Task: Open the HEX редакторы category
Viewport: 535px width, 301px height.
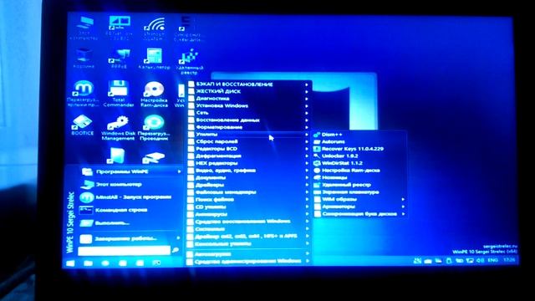Action: (x=249, y=163)
